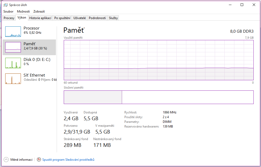The height and width of the screenshot is (167, 261).
Task: Click the Složení paměti composition bar
Action: pos(159,97)
